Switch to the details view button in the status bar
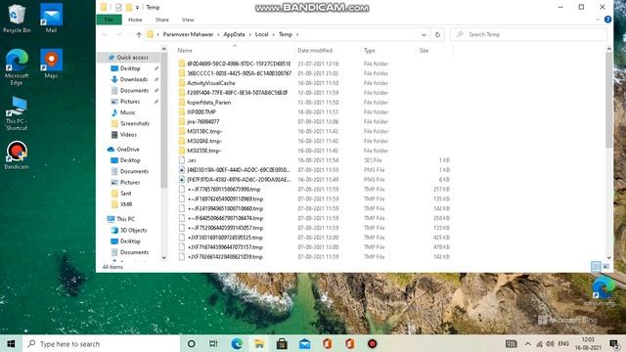This screenshot has height=352, width=626. click(x=596, y=266)
